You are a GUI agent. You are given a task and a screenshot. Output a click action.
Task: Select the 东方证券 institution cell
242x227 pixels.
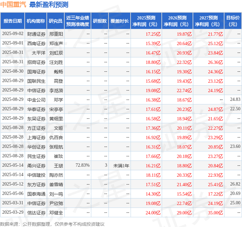click(36, 185)
